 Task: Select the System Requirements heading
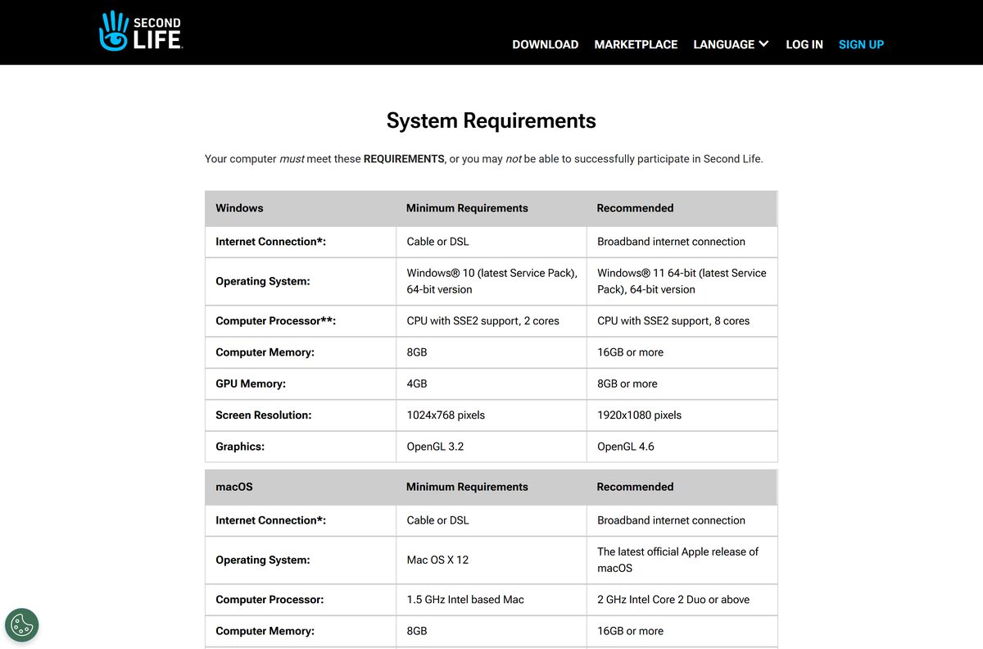[491, 120]
